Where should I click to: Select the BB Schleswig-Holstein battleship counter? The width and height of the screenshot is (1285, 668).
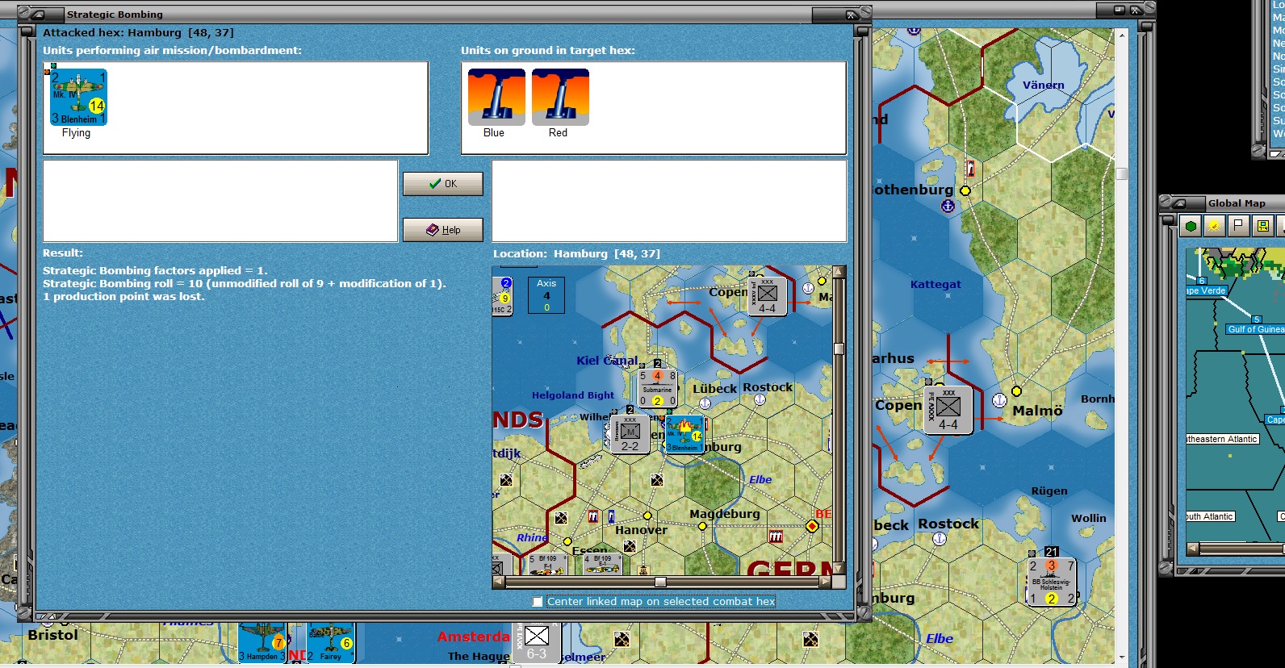(x=1052, y=582)
